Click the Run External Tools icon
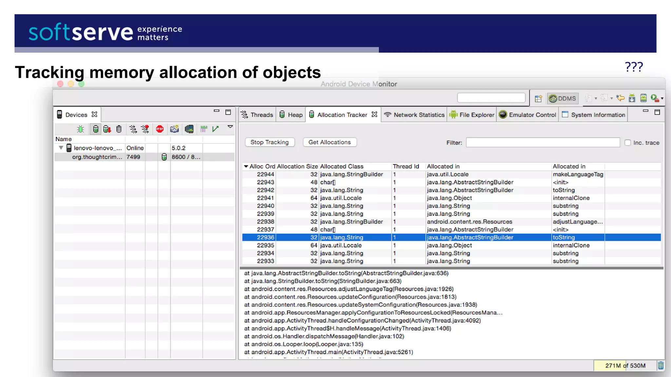 coord(655,98)
